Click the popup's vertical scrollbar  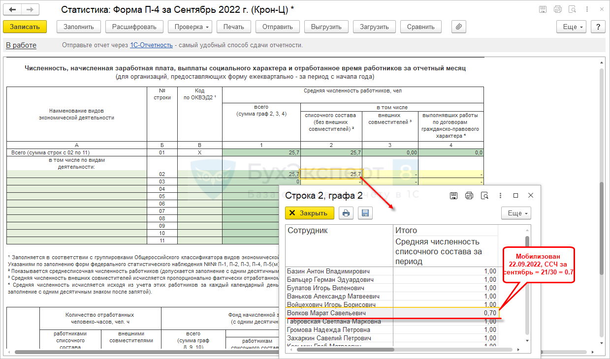527,285
